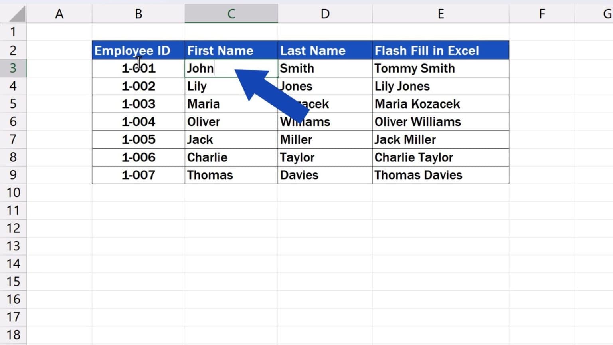Select row 3 header
This screenshot has height=345, width=613.
tap(13, 68)
